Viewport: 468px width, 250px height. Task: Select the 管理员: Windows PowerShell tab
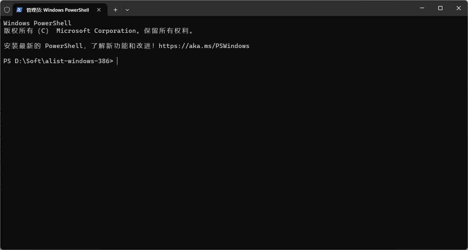[x=57, y=10]
